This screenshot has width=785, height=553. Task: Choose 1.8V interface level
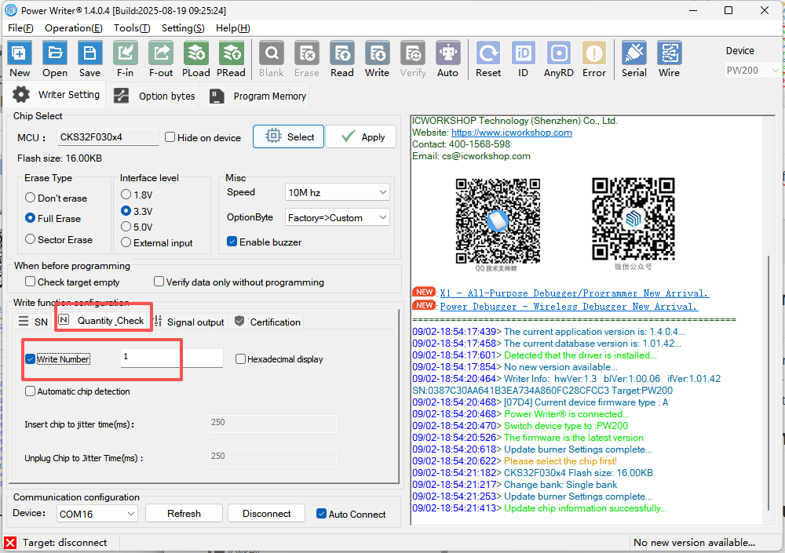click(126, 195)
